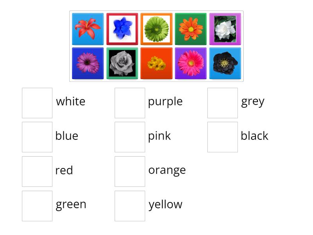Image resolution: width=313 pixels, height=235 pixels.
Task: Click the answer box beside red
Action: click(x=37, y=170)
